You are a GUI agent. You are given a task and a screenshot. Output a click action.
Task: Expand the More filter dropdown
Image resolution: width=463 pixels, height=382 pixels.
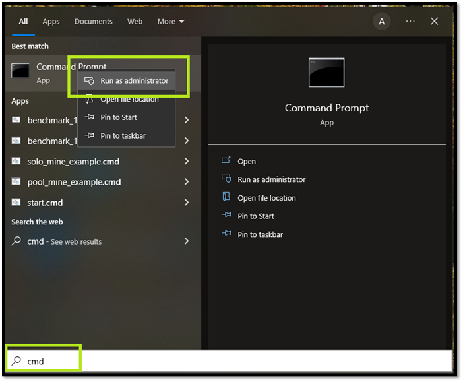coord(171,22)
